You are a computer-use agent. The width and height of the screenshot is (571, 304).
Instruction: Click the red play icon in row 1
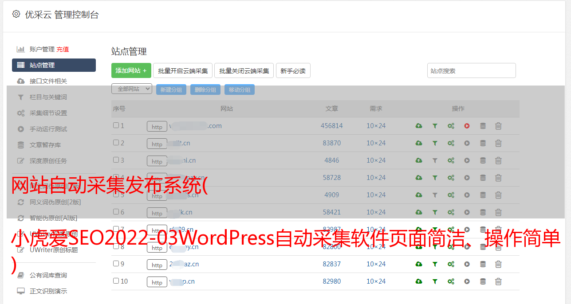click(x=467, y=126)
